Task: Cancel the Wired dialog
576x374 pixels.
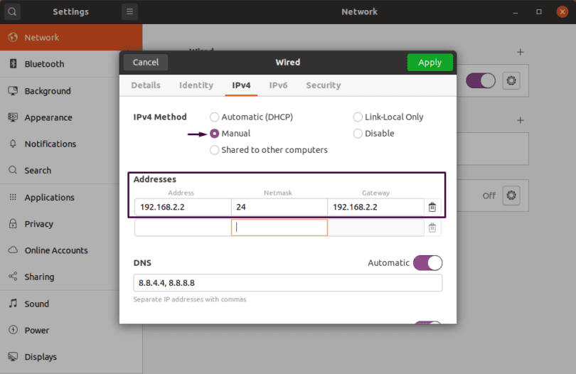Action: pyautogui.click(x=146, y=63)
